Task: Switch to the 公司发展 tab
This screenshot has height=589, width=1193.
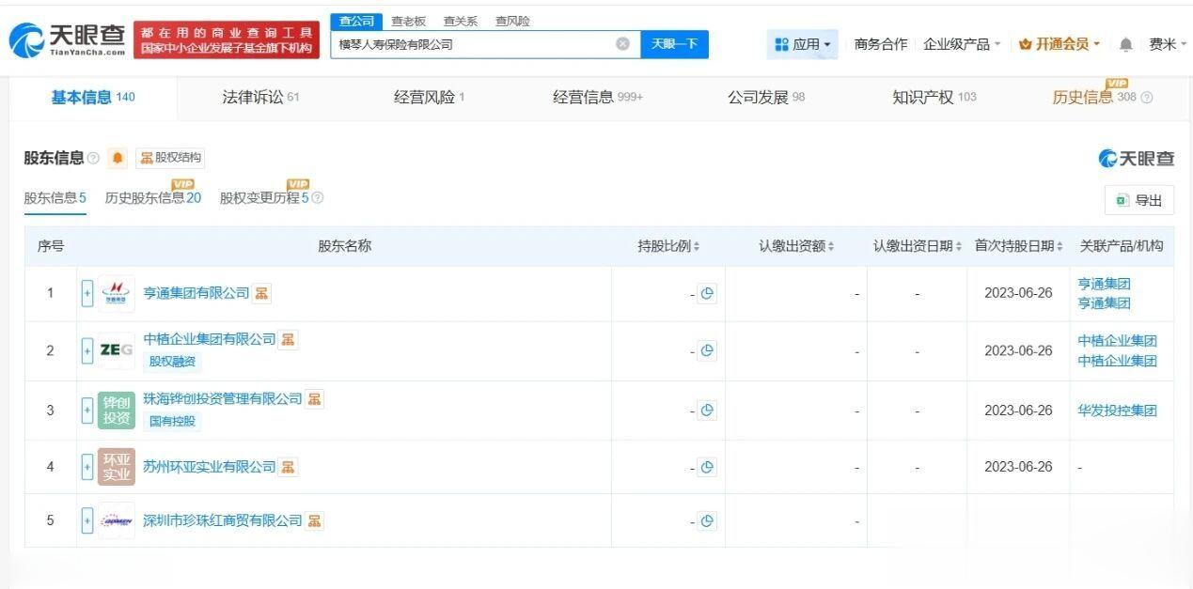Action: click(x=766, y=97)
